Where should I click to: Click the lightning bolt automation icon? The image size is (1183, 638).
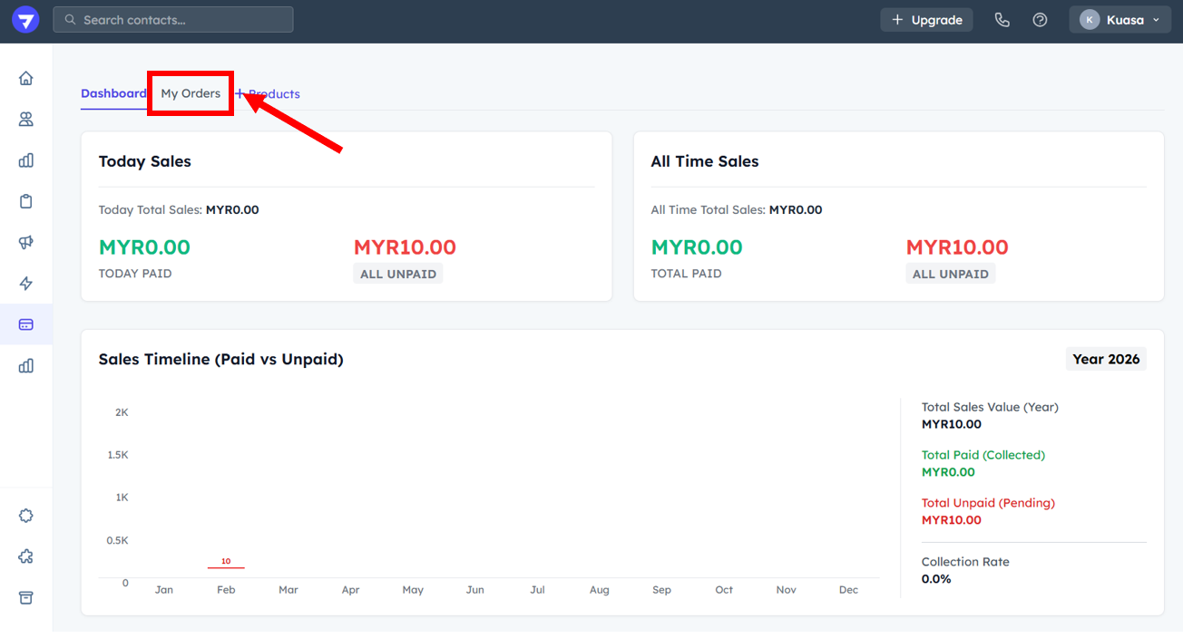(26, 284)
